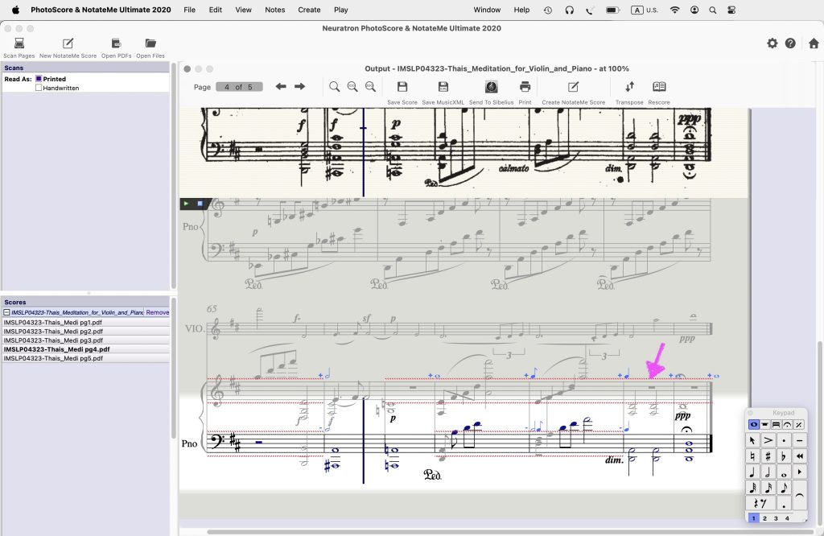Toggle the Printed read-as checkbox
Viewport: 824px width, 536px height.
39,79
